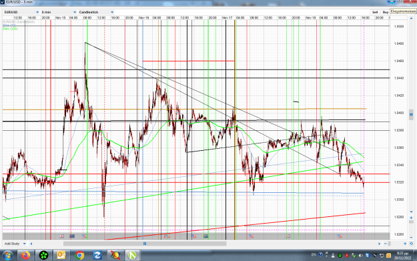417x261 pixels.
Task: Open Google Chrome from the taskbar
Action: click(79, 256)
